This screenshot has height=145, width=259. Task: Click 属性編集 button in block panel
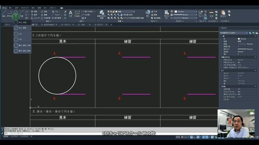(x=156, y=18)
